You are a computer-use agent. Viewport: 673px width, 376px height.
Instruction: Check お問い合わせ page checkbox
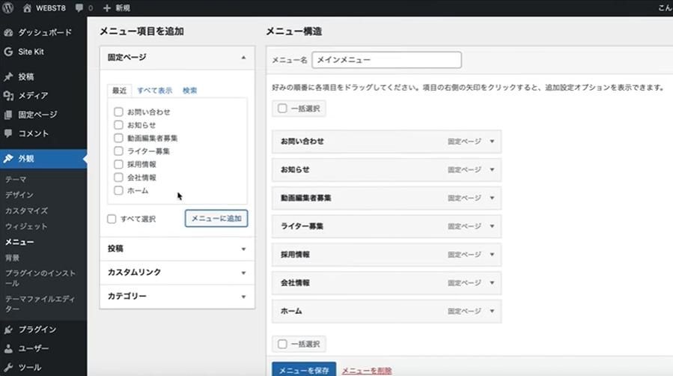118,112
